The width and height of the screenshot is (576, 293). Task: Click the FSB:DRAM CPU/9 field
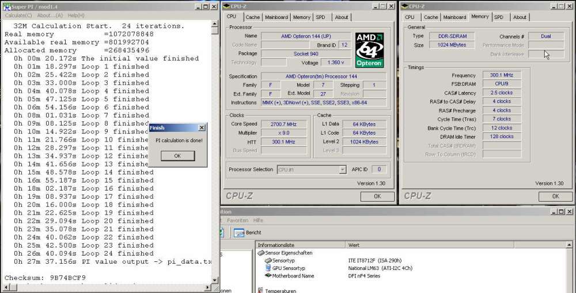tap(502, 83)
